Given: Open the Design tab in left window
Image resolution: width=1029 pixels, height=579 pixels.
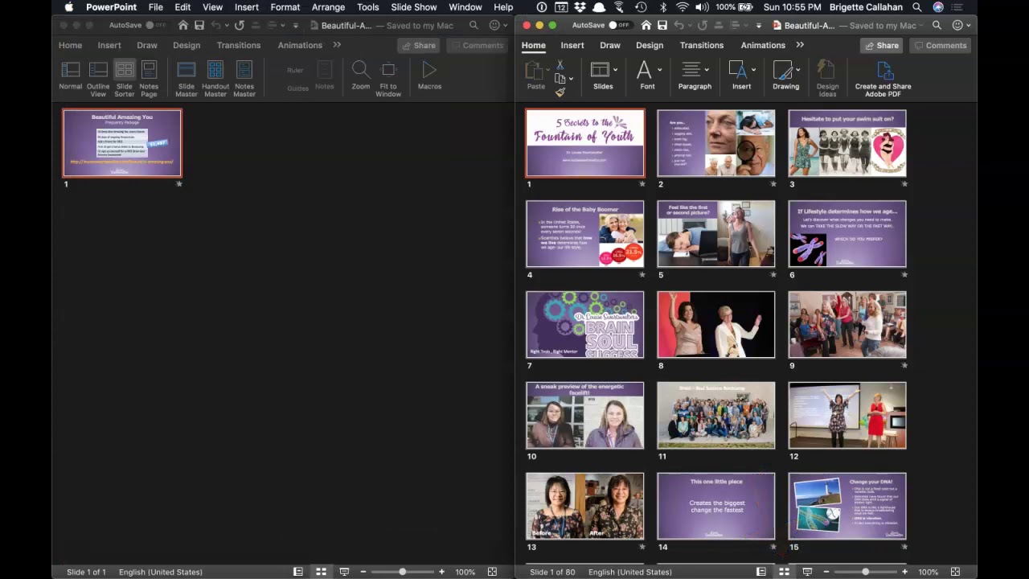Looking at the screenshot, I should 187,45.
